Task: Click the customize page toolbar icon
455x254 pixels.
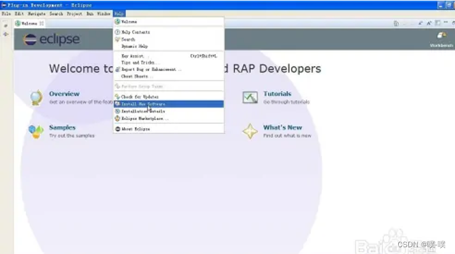Action: tap(438, 23)
